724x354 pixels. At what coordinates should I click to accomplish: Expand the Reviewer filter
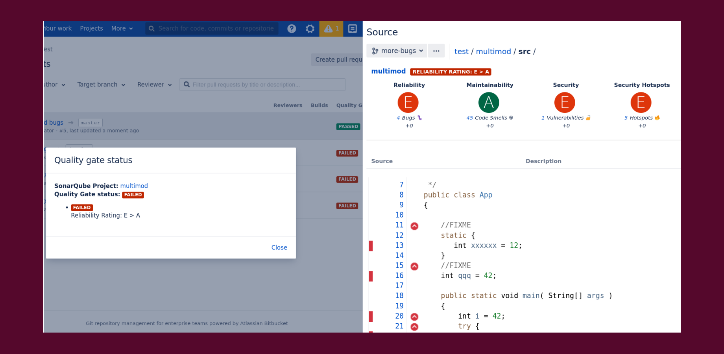[x=155, y=85]
